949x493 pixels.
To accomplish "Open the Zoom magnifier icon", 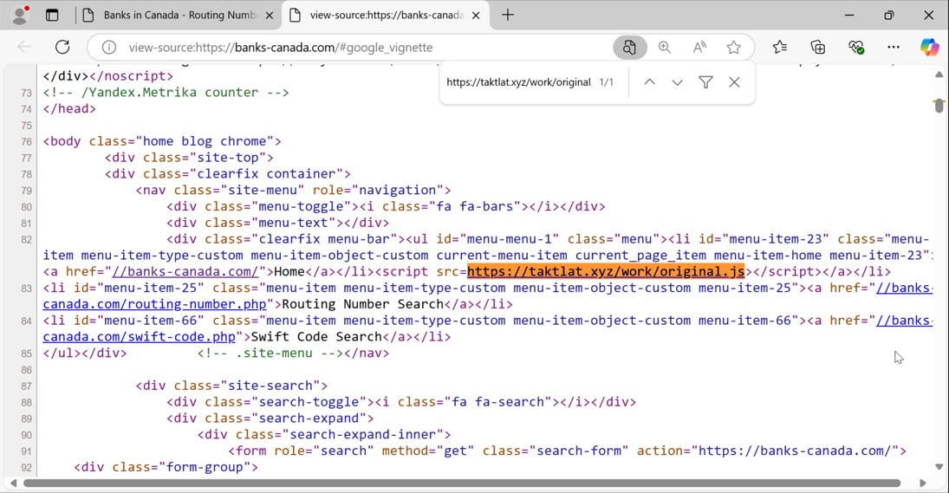I will [x=665, y=47].
